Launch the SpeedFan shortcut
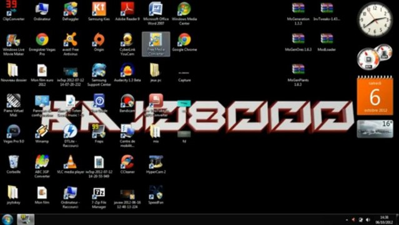 tap(156, 194)
